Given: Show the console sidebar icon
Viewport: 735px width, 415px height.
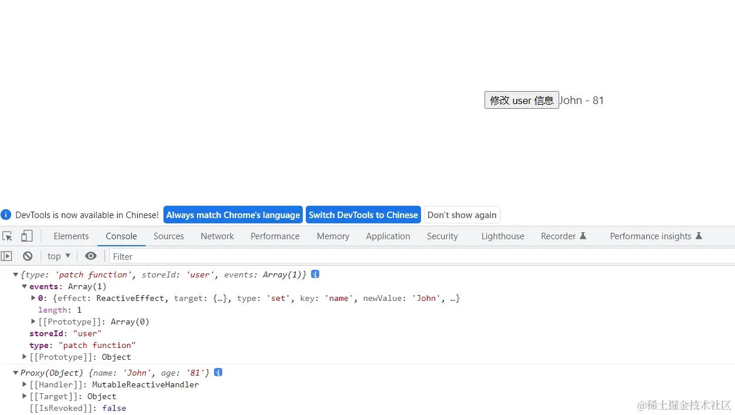Looking at the screenshot, I should click(6, 256).
